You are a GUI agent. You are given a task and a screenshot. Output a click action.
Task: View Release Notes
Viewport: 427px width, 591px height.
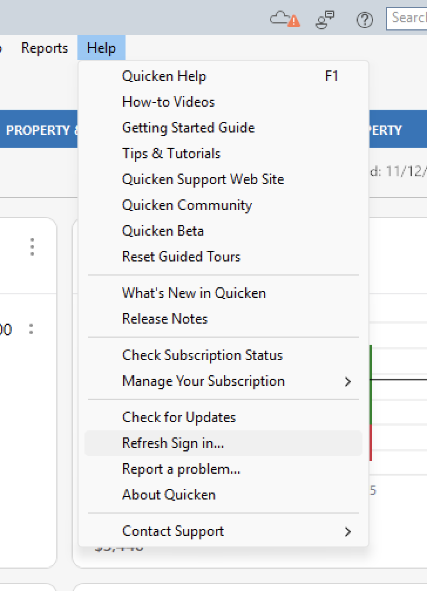223,319
